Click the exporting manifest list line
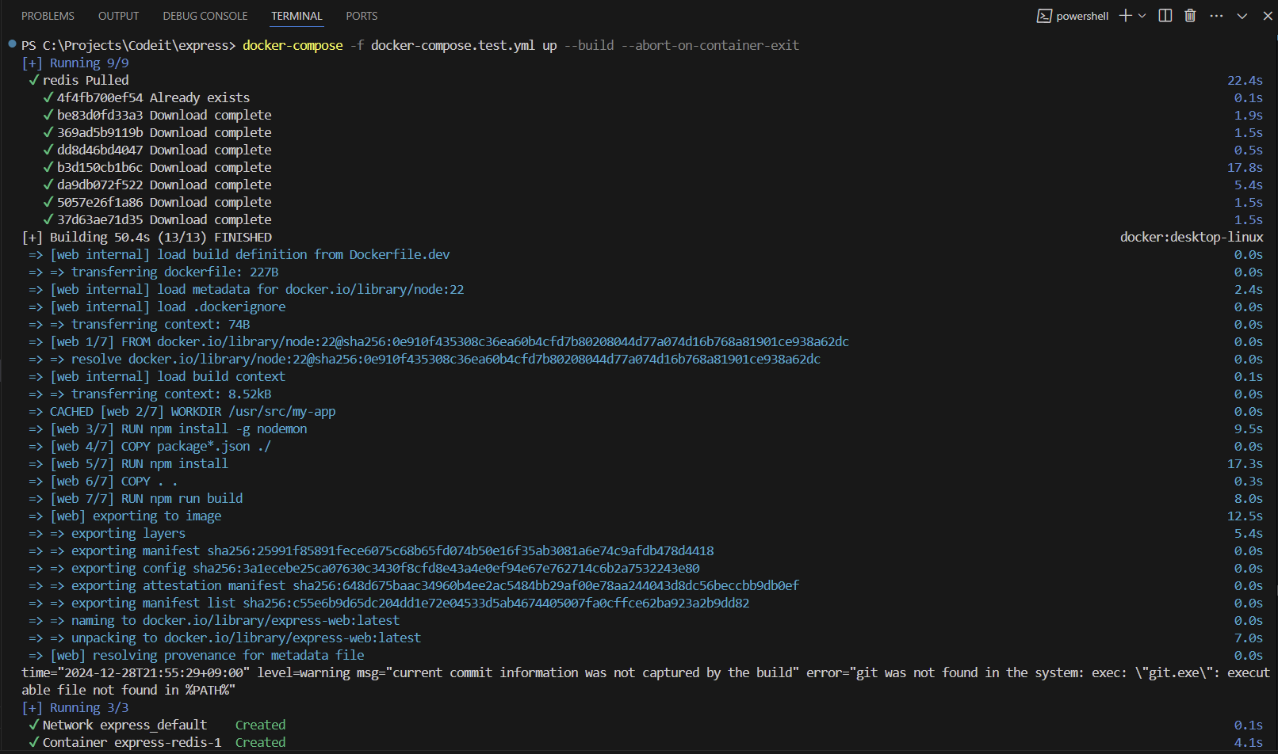The image size is (1278, 754). click(388, 603)
